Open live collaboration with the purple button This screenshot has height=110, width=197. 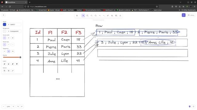coord(183,15)
